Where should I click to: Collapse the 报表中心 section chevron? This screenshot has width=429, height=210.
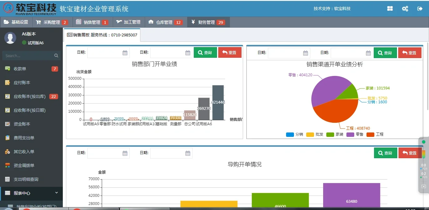[x=57, y=193]
